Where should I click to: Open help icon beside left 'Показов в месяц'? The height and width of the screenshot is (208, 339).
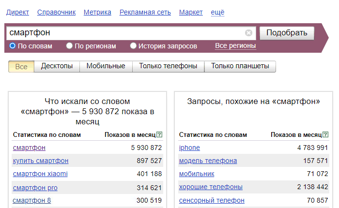point(159,134)
